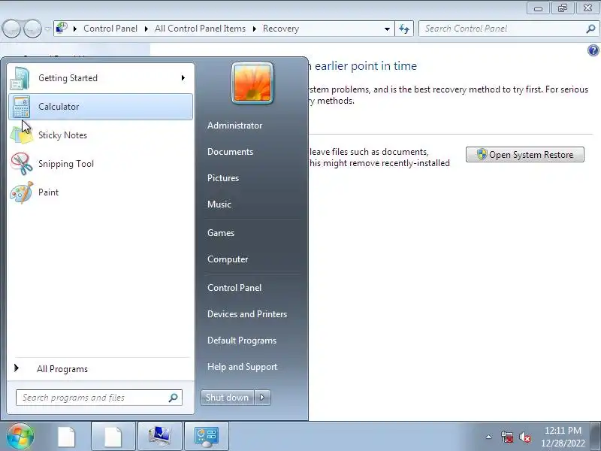Click the Calculator icon
Viewport: 601px width, 451px height.
click(x=21, y=107)
